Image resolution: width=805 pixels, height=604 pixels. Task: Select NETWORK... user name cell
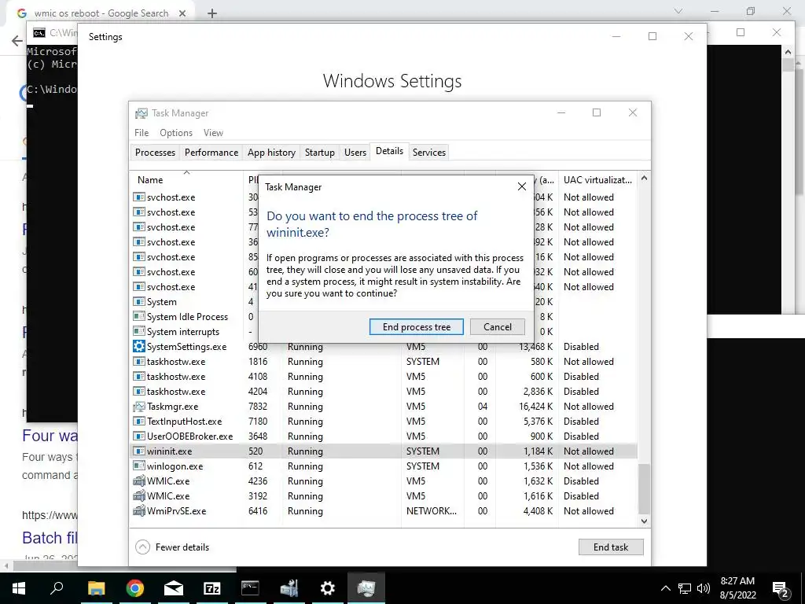point(432,511)
